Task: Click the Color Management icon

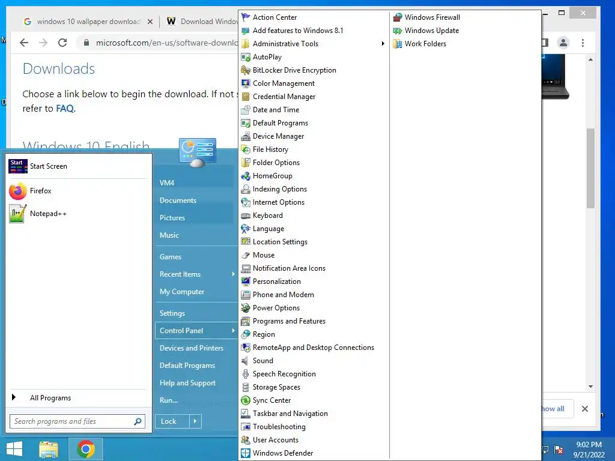Action: (x=246, y=83)
